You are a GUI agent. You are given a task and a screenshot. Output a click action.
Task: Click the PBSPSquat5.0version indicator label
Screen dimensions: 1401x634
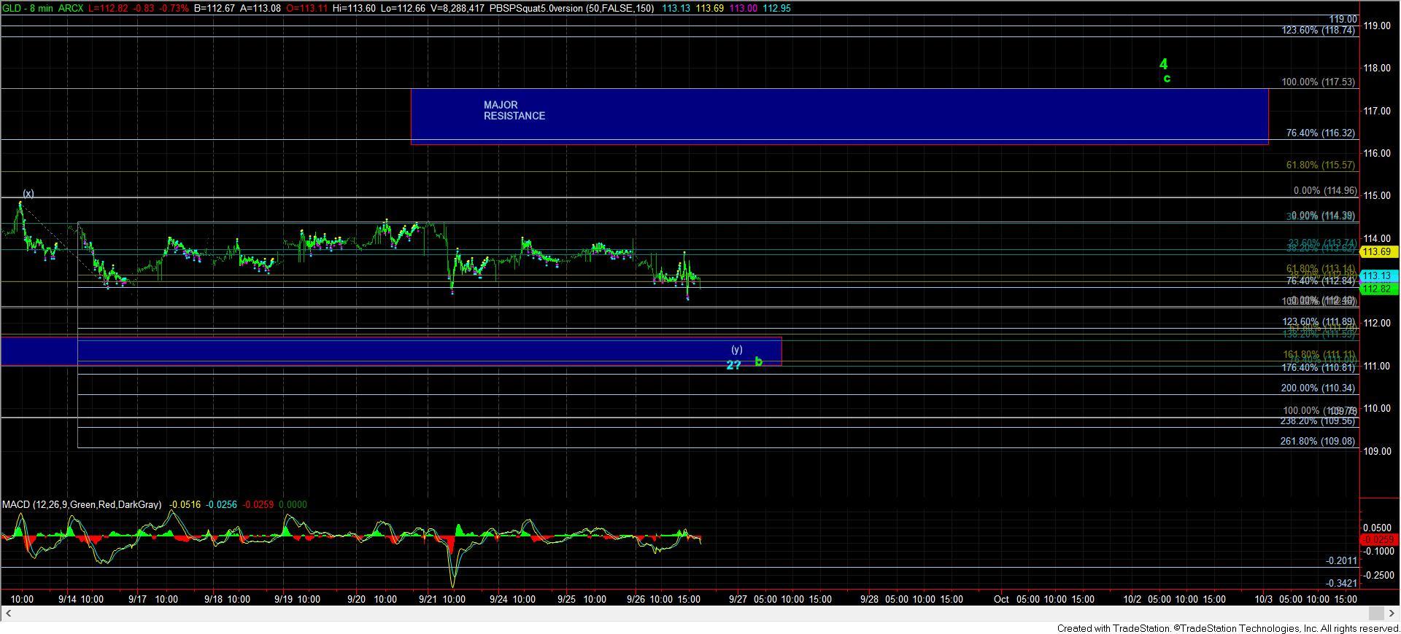(571, 8)
